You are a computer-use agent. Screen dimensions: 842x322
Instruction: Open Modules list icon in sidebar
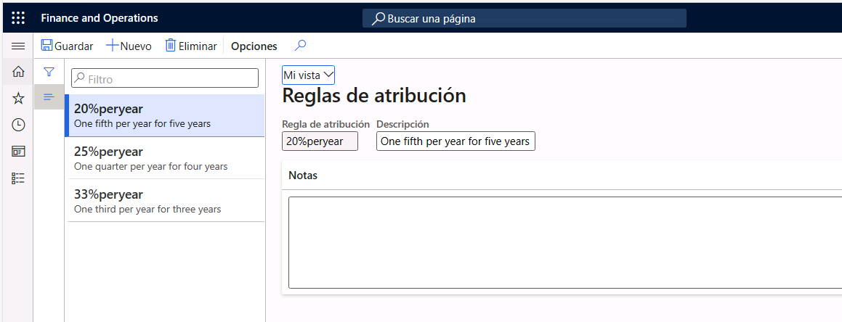(x=17, y=178)
